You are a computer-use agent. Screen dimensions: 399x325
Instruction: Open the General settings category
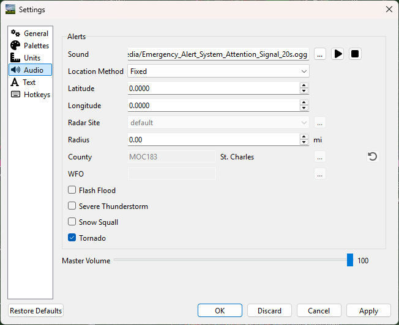[30, 33]
